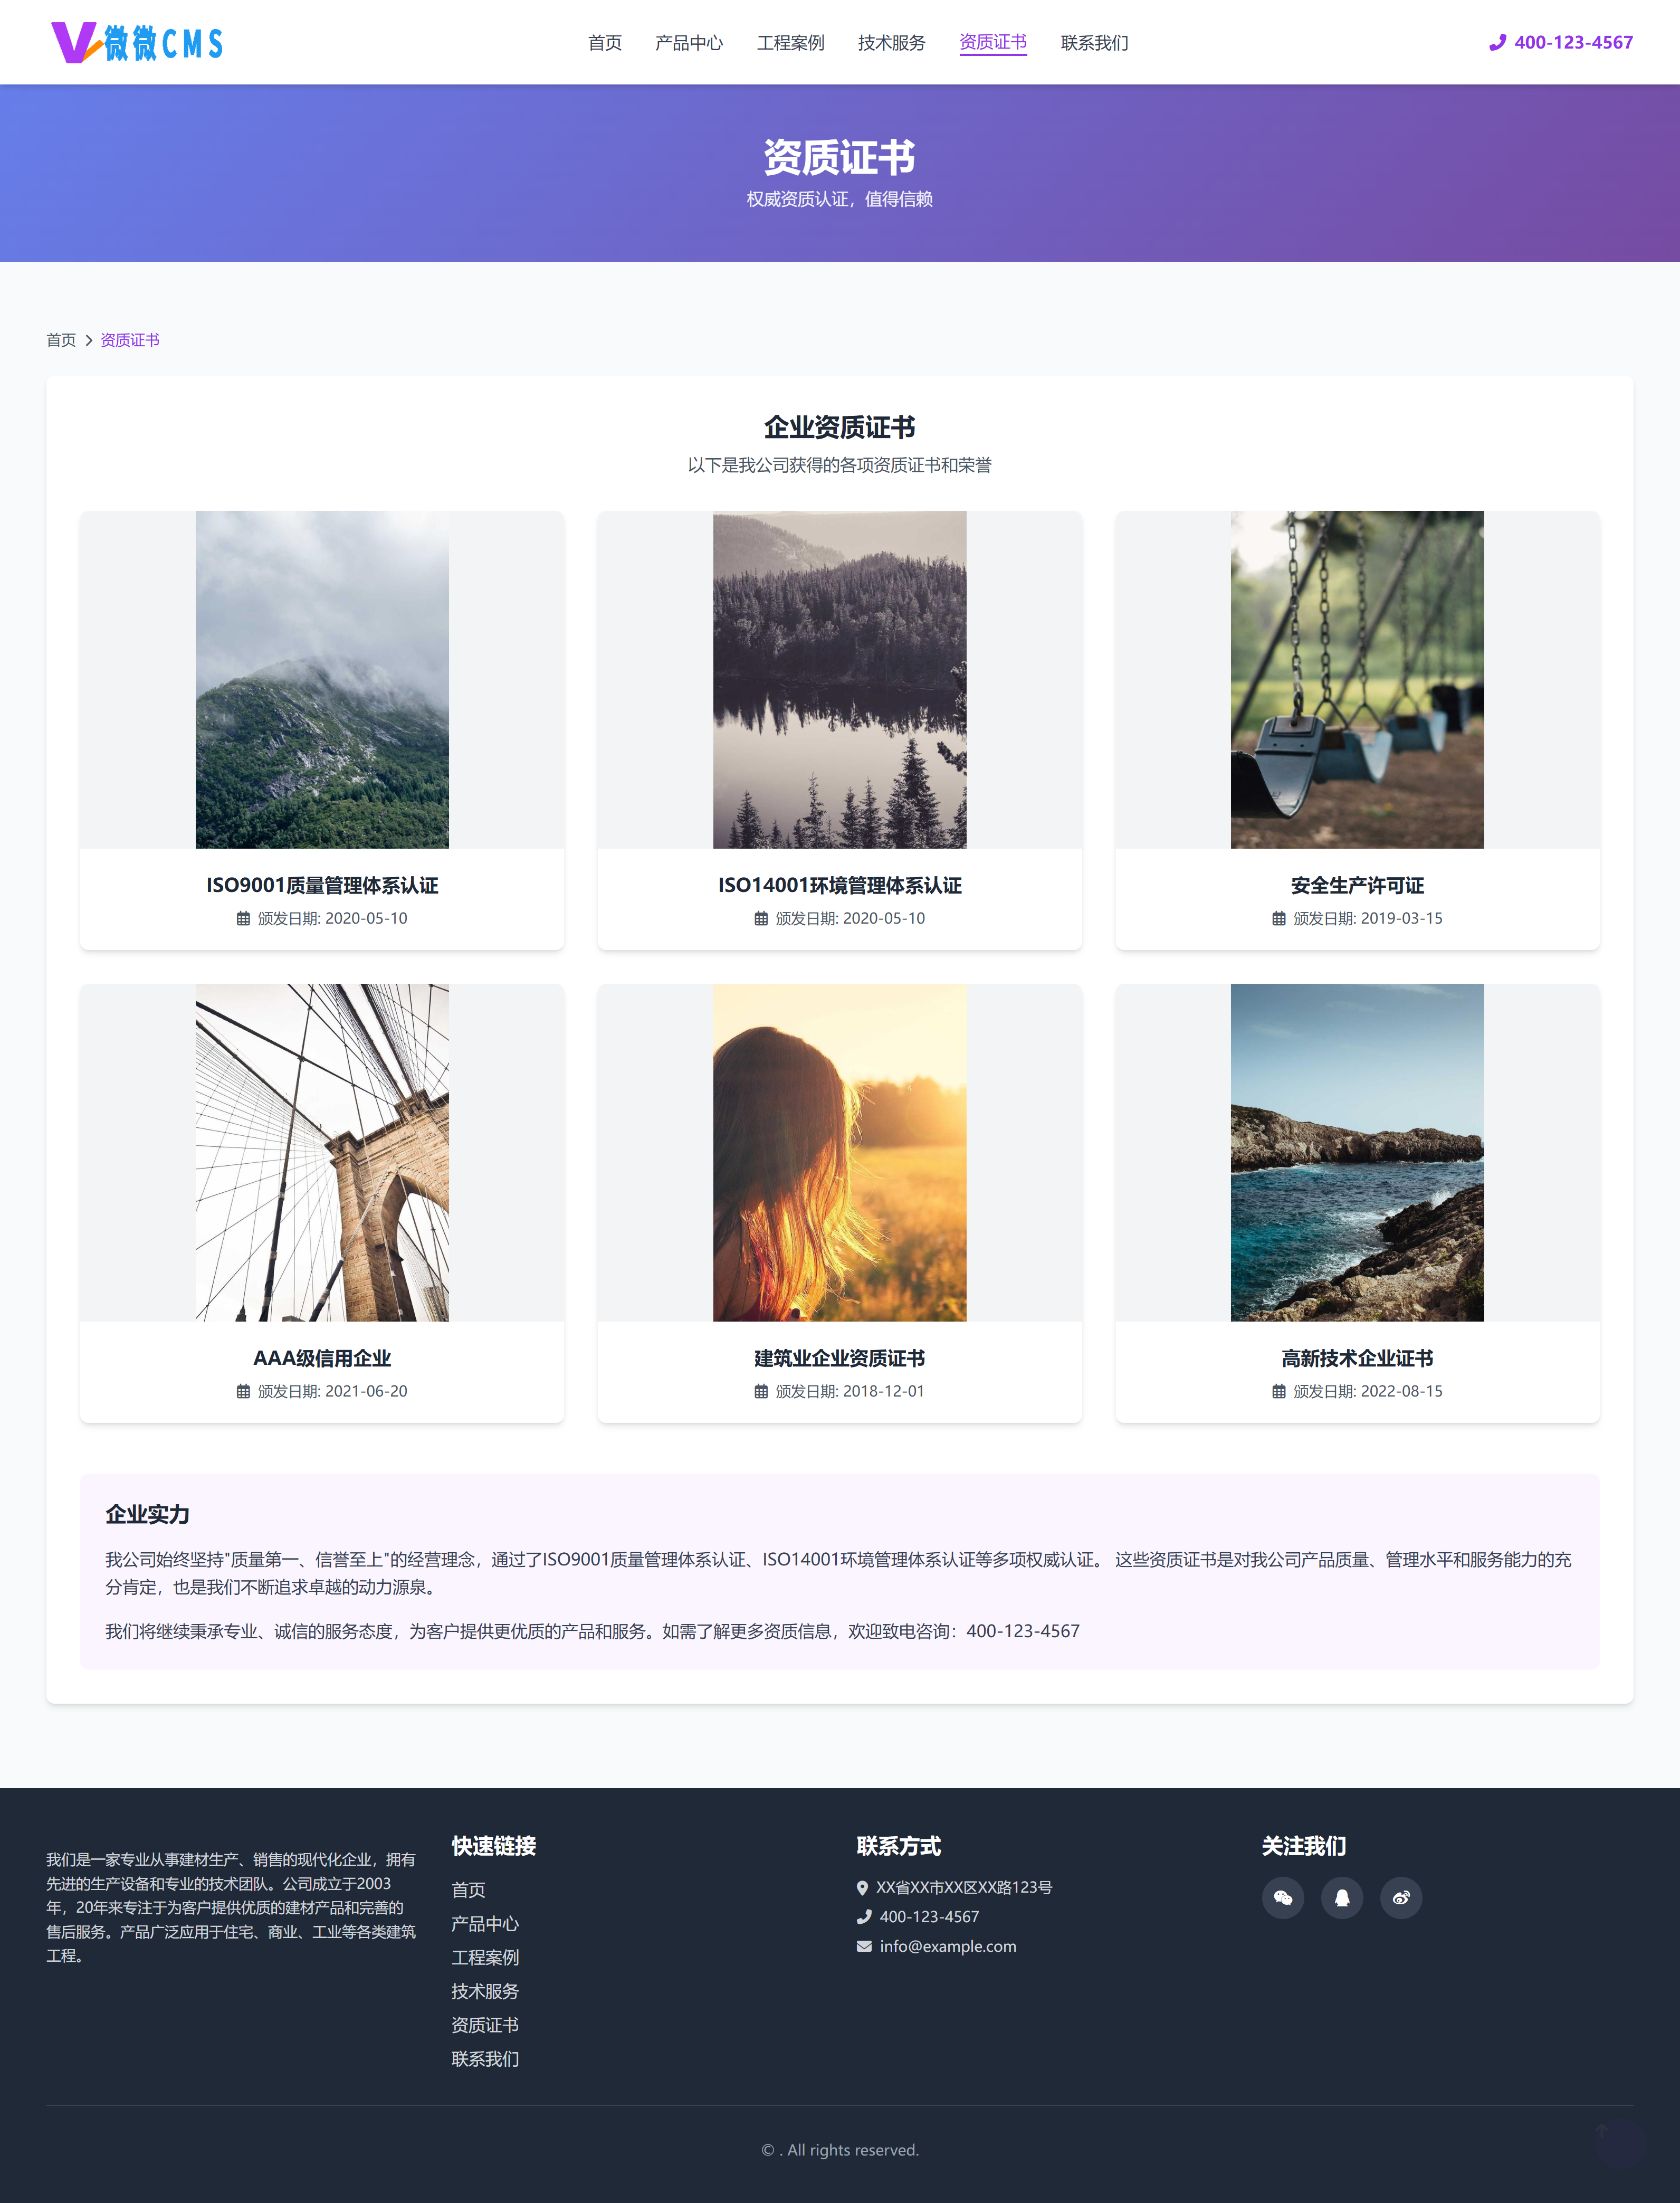Click the location pin icon in footer
1680x2203 pixels.
tap(862, 1888)
